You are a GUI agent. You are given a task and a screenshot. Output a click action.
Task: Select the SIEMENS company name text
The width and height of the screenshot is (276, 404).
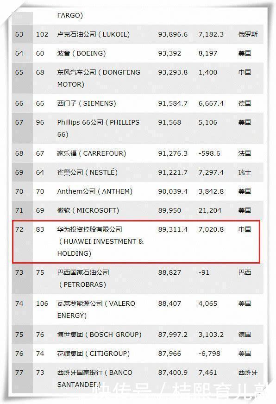[x=87, y=103]
